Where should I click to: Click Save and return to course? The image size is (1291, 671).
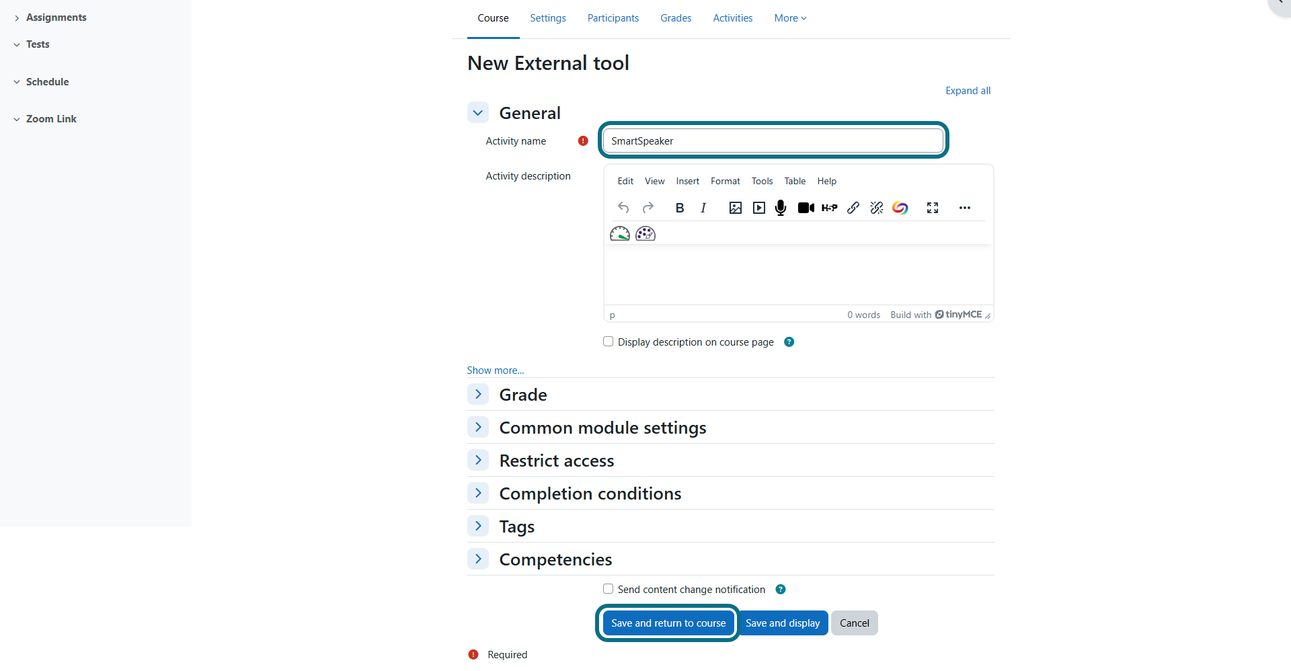pyautogui.click(x=668, y=623)
